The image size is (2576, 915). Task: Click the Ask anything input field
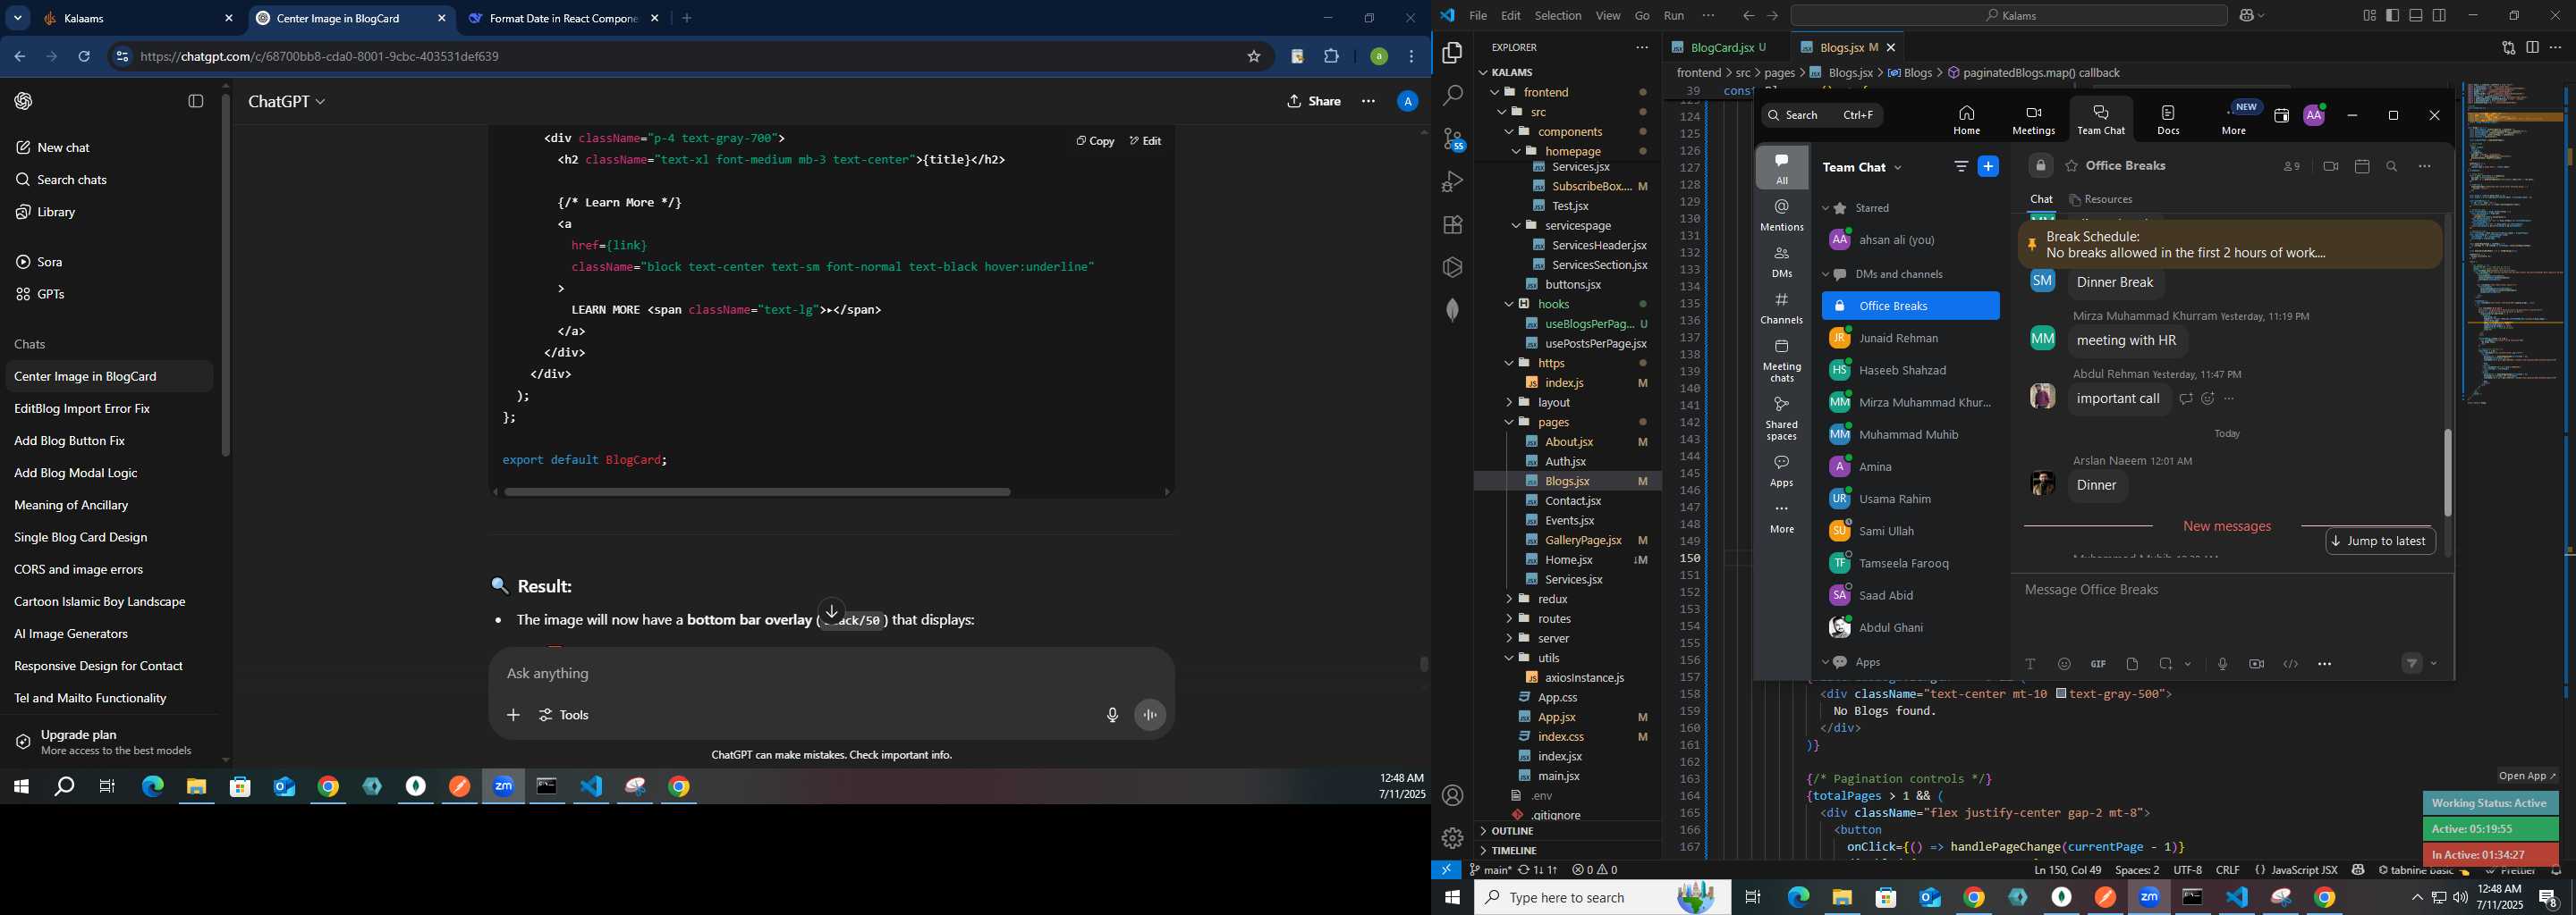pyautogui.click(x=830, y=675)
